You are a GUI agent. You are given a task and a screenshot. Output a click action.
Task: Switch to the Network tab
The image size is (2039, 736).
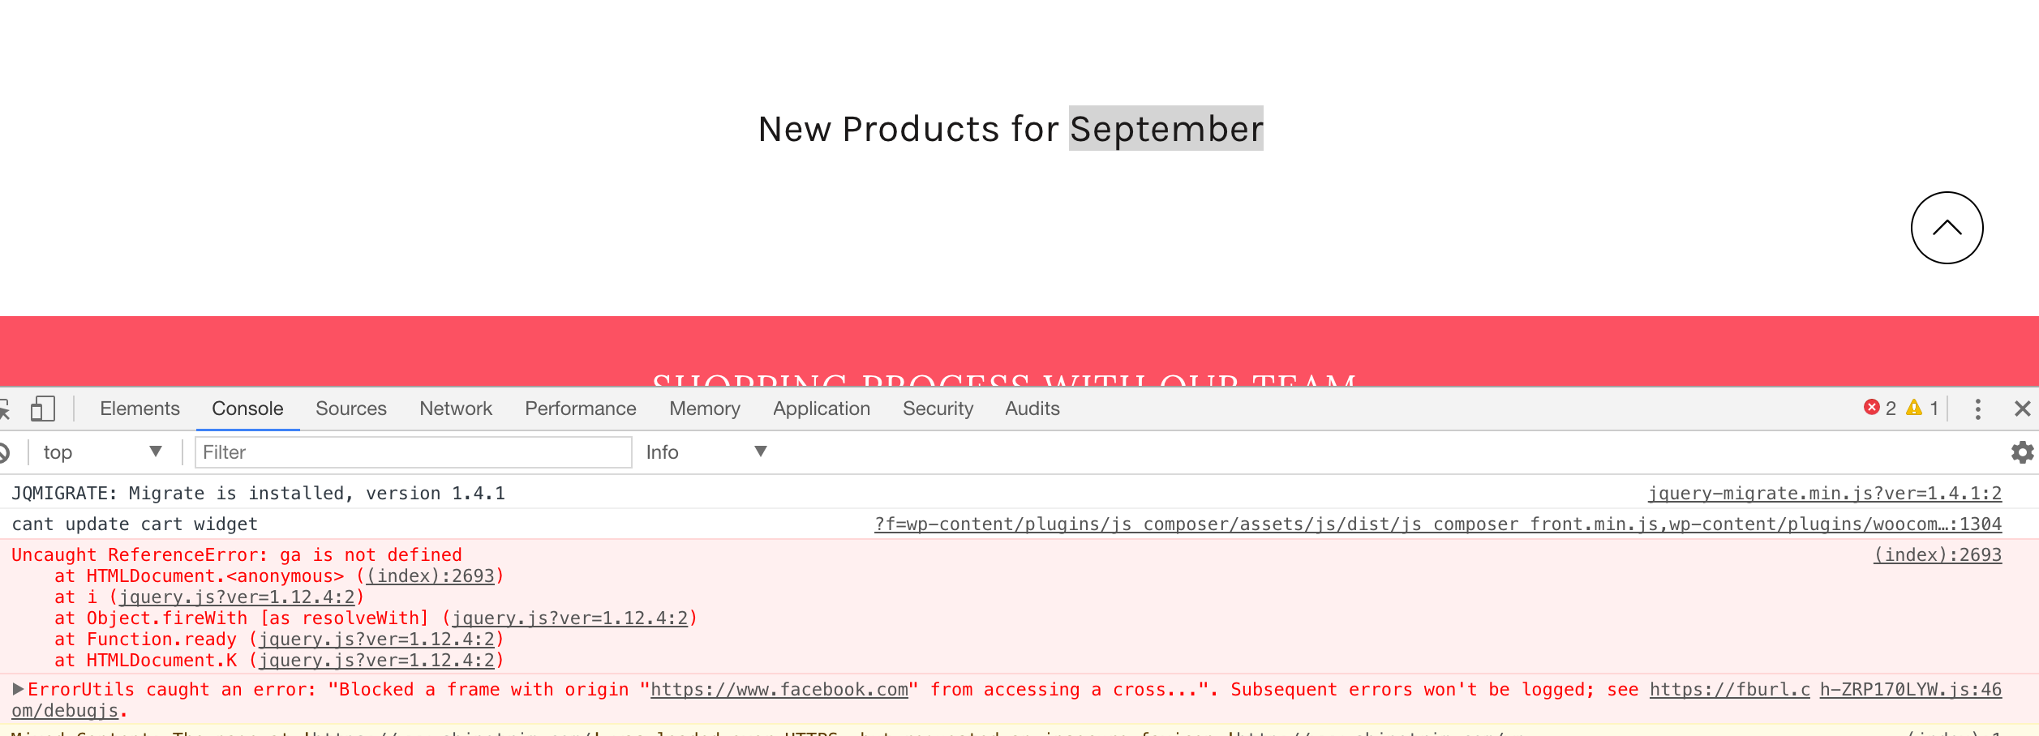(x=456, y=409)
